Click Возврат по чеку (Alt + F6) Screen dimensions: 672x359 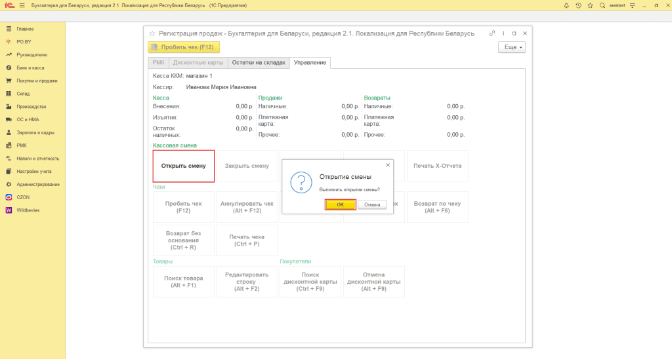pyautogui.click(x=437, y=207)
